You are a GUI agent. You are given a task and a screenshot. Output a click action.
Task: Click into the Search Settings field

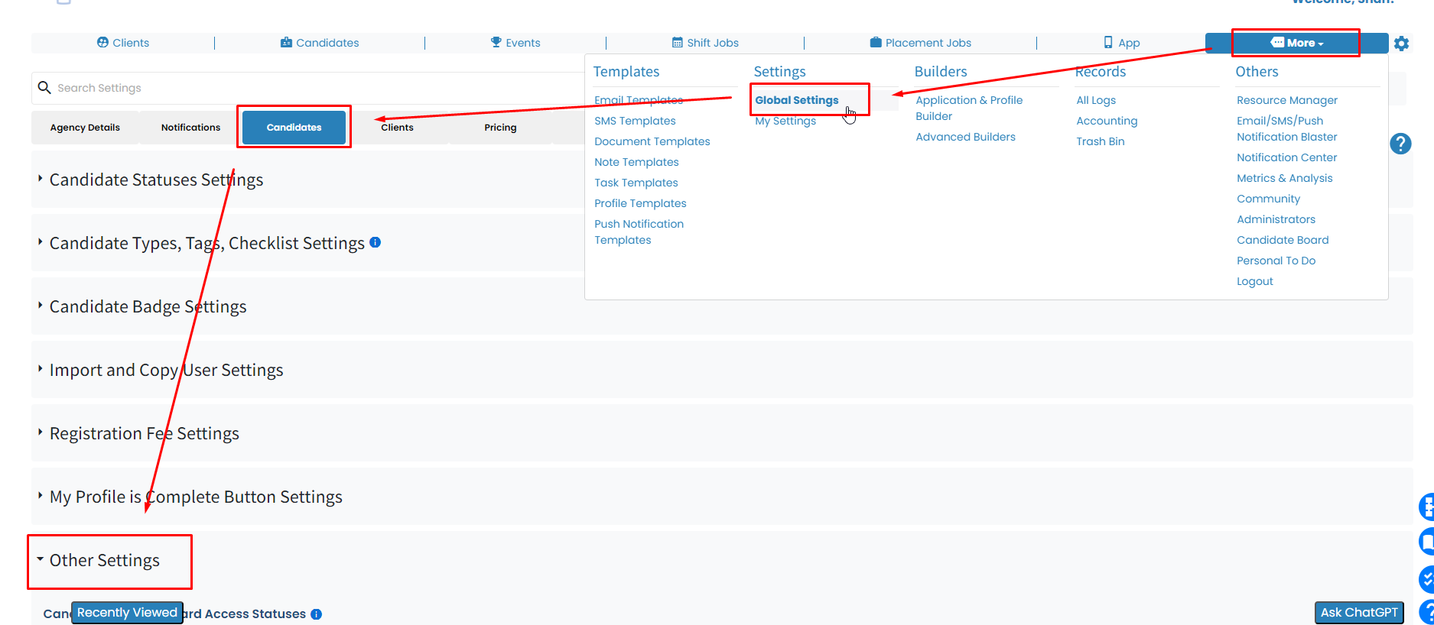click(306, 88)
